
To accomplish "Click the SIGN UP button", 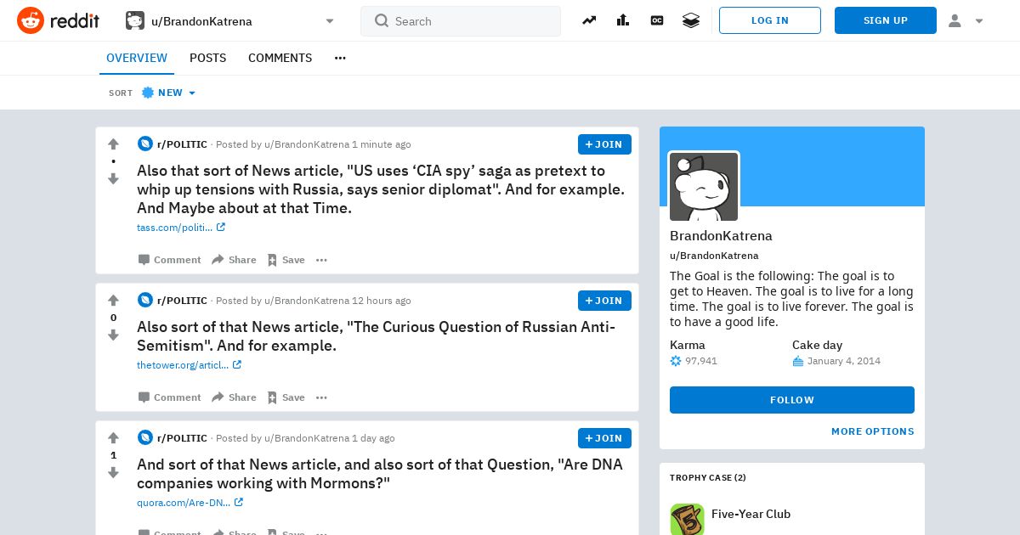I will (x=886, y=20).
